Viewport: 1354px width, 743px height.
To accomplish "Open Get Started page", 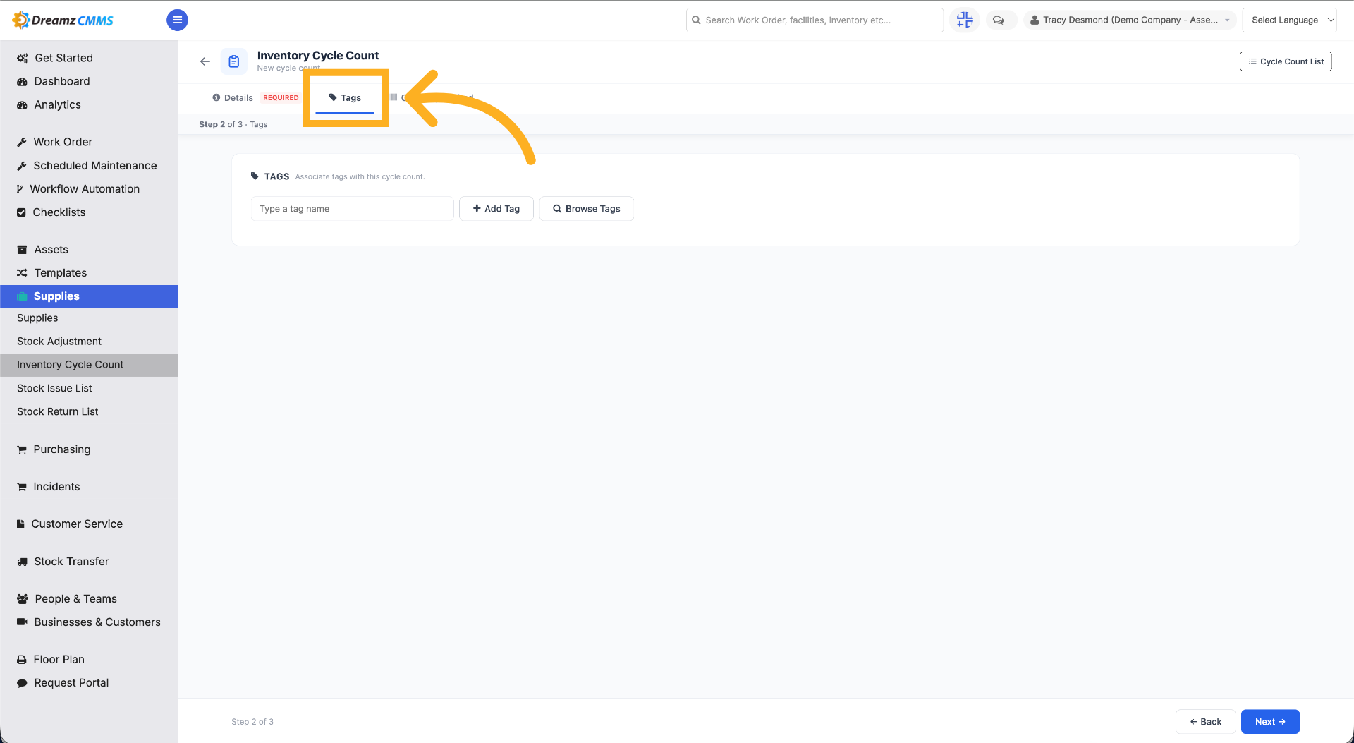I will tap(63, 58).
